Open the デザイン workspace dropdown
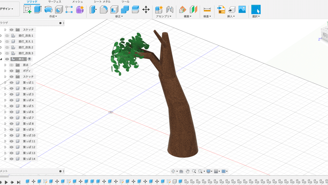Screen dimensions: 328x185 click(x=7, y=9)
